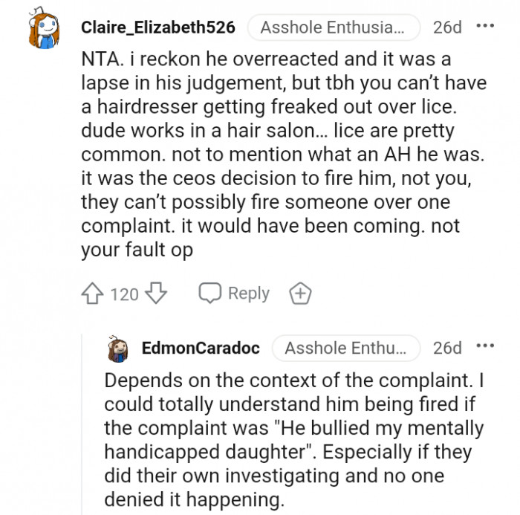
Task: Open EdmonCaradoc's avatar image
Action: coord(120,348)
